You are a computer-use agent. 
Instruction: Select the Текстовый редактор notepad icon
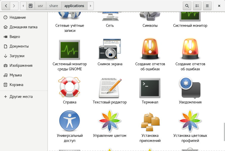(110, 88)
